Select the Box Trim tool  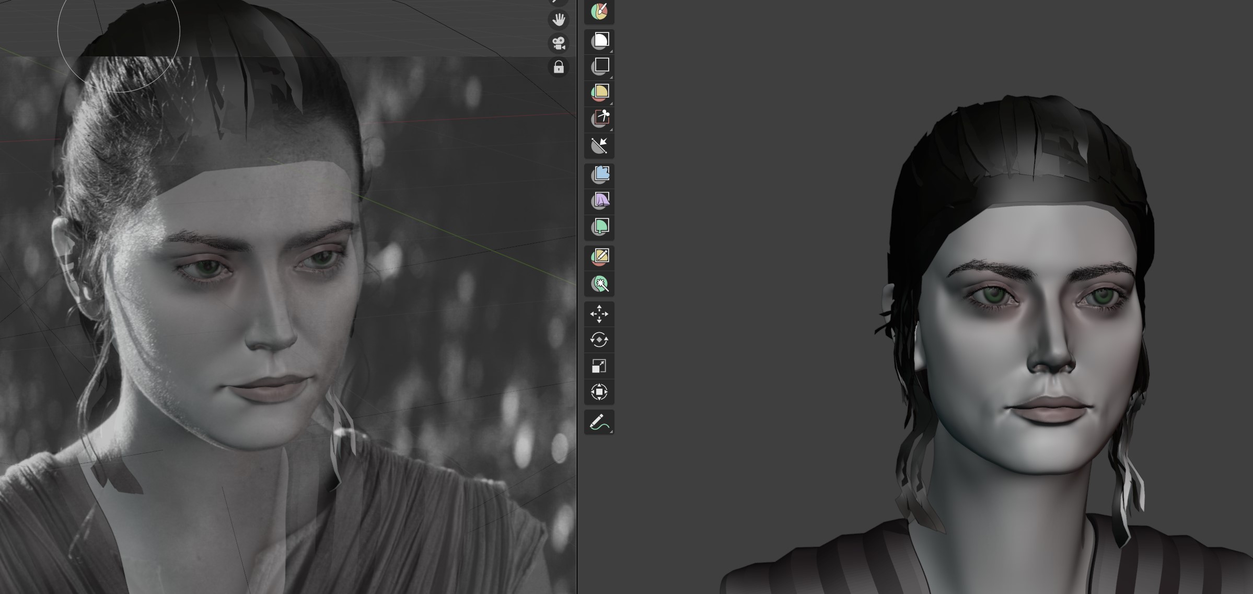coord(599,119)
